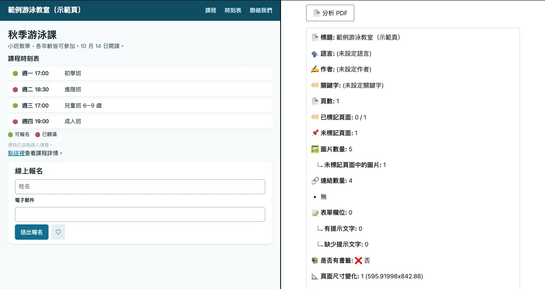Click the 秋季游泳課 heading
This screenshot has height=289, width=545.
[x=32, y=35]
